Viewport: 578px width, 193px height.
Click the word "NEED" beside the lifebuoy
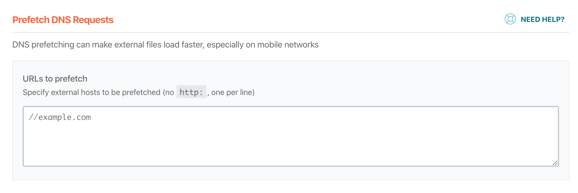(530, 19)
